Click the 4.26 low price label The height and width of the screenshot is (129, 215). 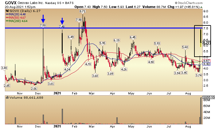[x=124, y=69]
